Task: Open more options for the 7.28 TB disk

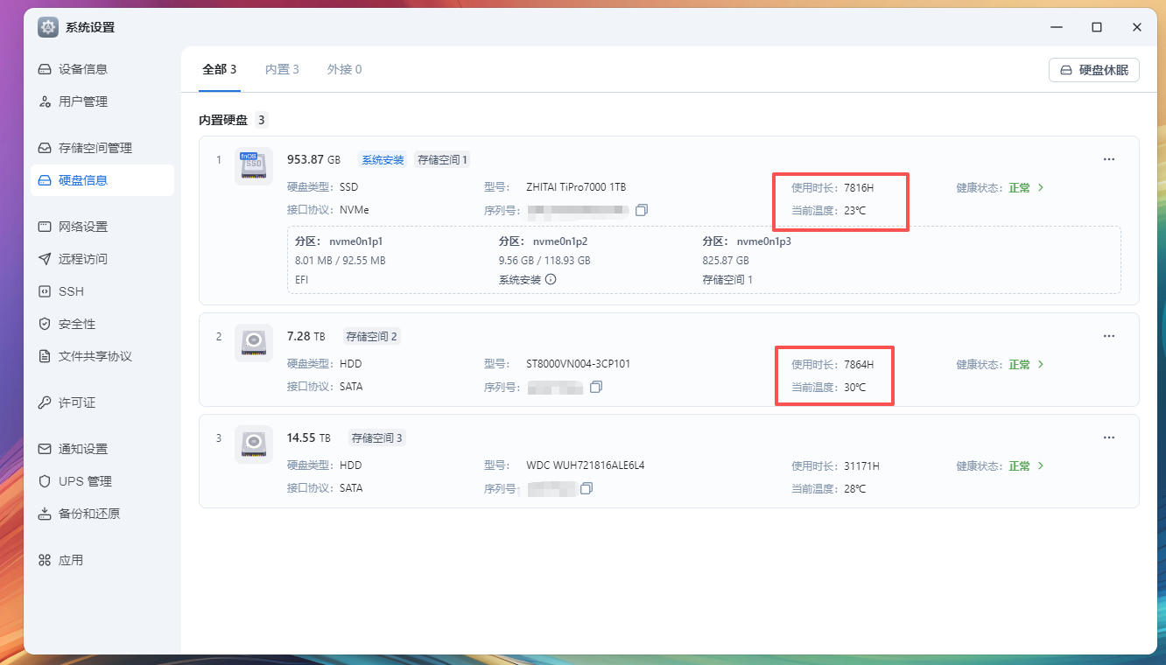Action: pyautogui.click(x=1109, y=336)
